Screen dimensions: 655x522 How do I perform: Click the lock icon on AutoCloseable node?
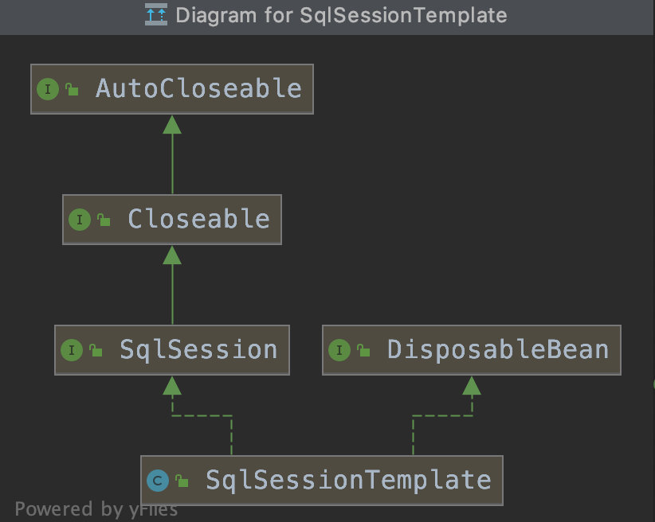click(x=70, y=89)
